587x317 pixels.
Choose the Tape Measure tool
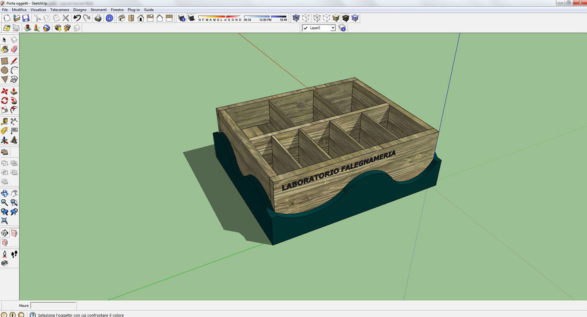(x=4, y=121)
